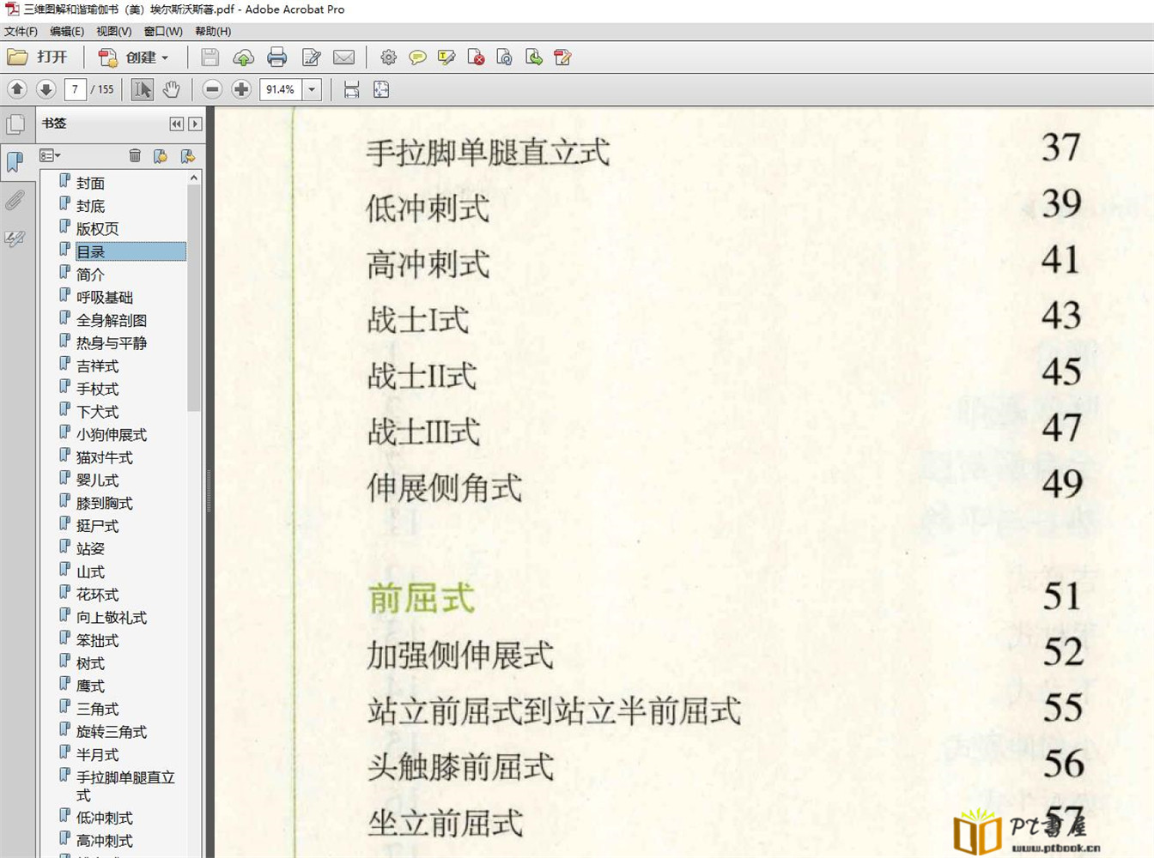This screenshot has width=1154, height=858.
Task: Open the gear settings icon in toolbar
Action: pos(388,57)
